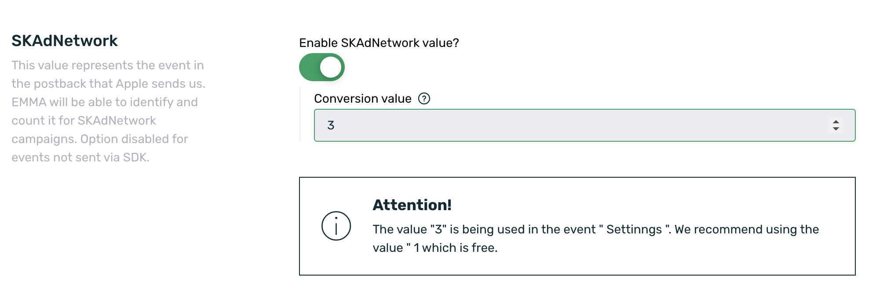Click "We recommend using the" warning text
876x301 pixels.
point(746,229)
